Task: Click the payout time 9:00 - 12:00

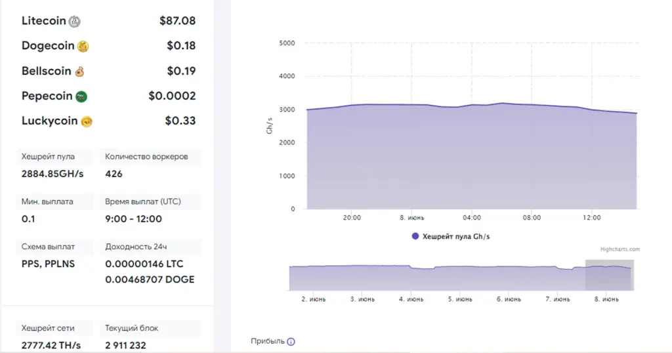Action: [x=133, y=219]
